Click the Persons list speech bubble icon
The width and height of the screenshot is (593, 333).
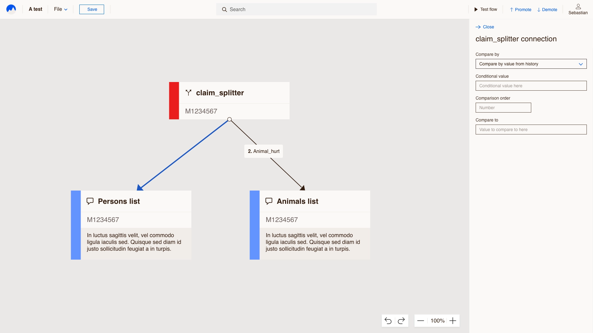90,201
